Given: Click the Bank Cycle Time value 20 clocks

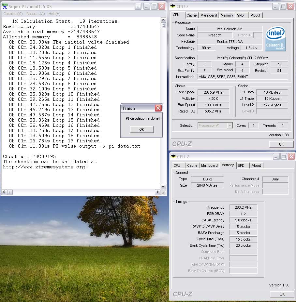Looking at the screenshot, I should coord(243,245).
